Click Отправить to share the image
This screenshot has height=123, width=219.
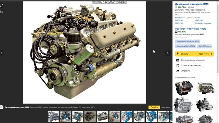pos(185,71)
